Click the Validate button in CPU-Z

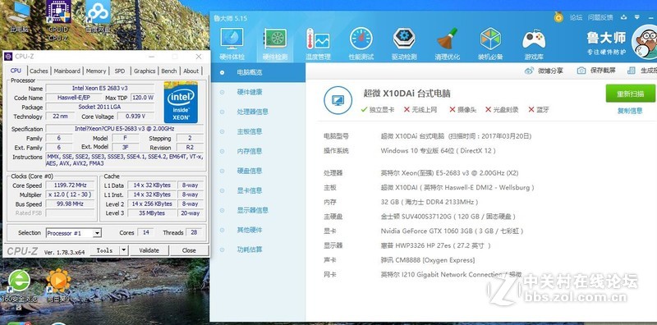click(x=149, y=250)
